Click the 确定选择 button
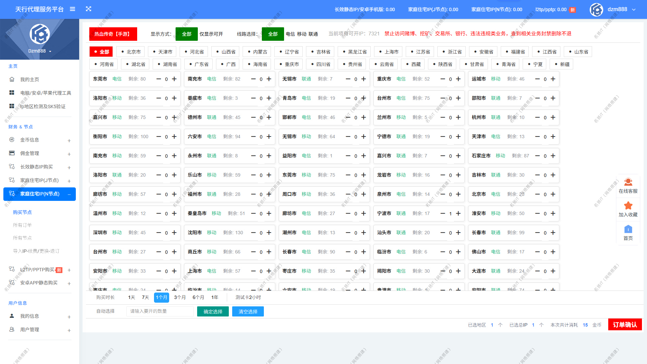The image size is (647, 364). [213, 311]
